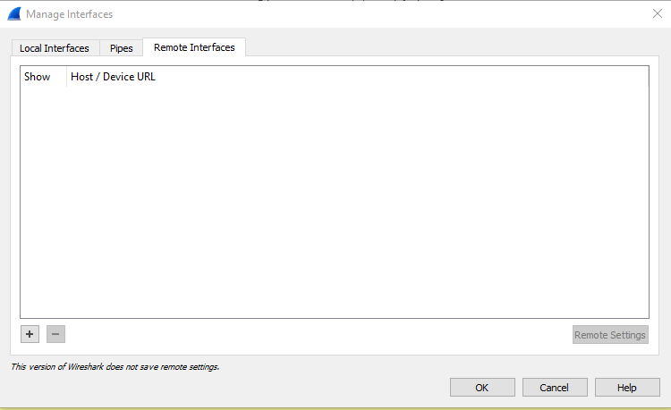Viewport: 671px width, 410px height.
Task: Click the Show column header
Action: click(x=38, y=77)
